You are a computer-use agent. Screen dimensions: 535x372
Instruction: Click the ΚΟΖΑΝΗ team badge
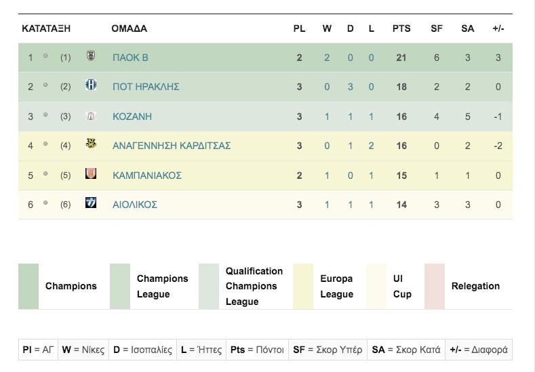pyautogui.click(x=91, y=117)
